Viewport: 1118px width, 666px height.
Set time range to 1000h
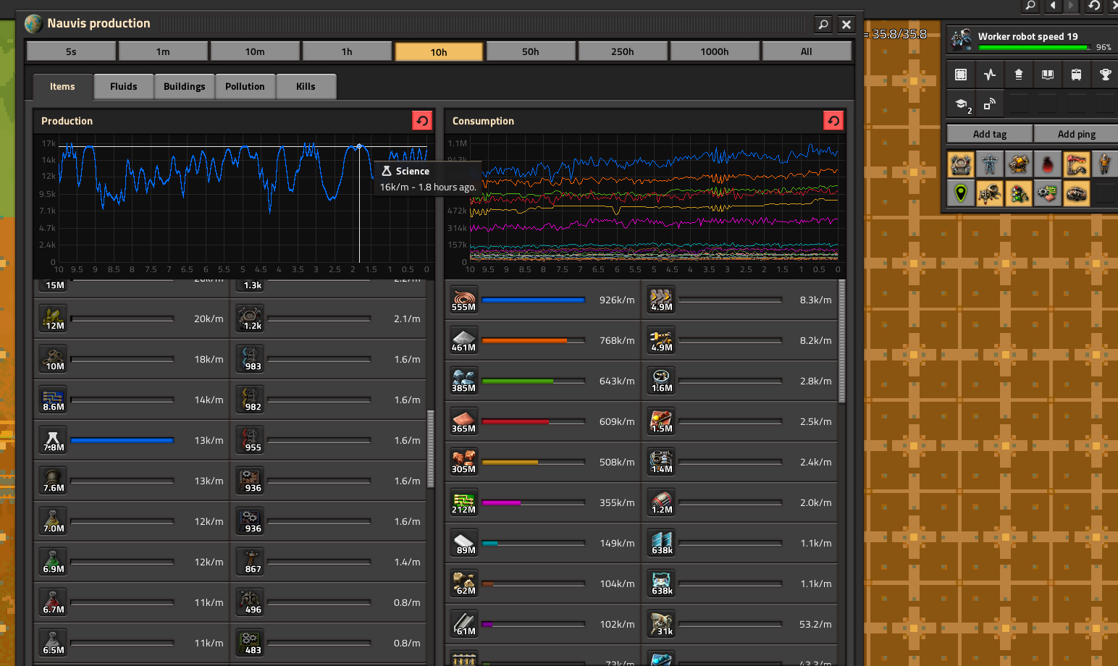pyautogui.click(x=715, y=51)
